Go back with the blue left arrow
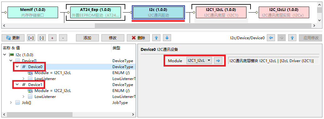The image size is (324, 119). coord(271,38)
